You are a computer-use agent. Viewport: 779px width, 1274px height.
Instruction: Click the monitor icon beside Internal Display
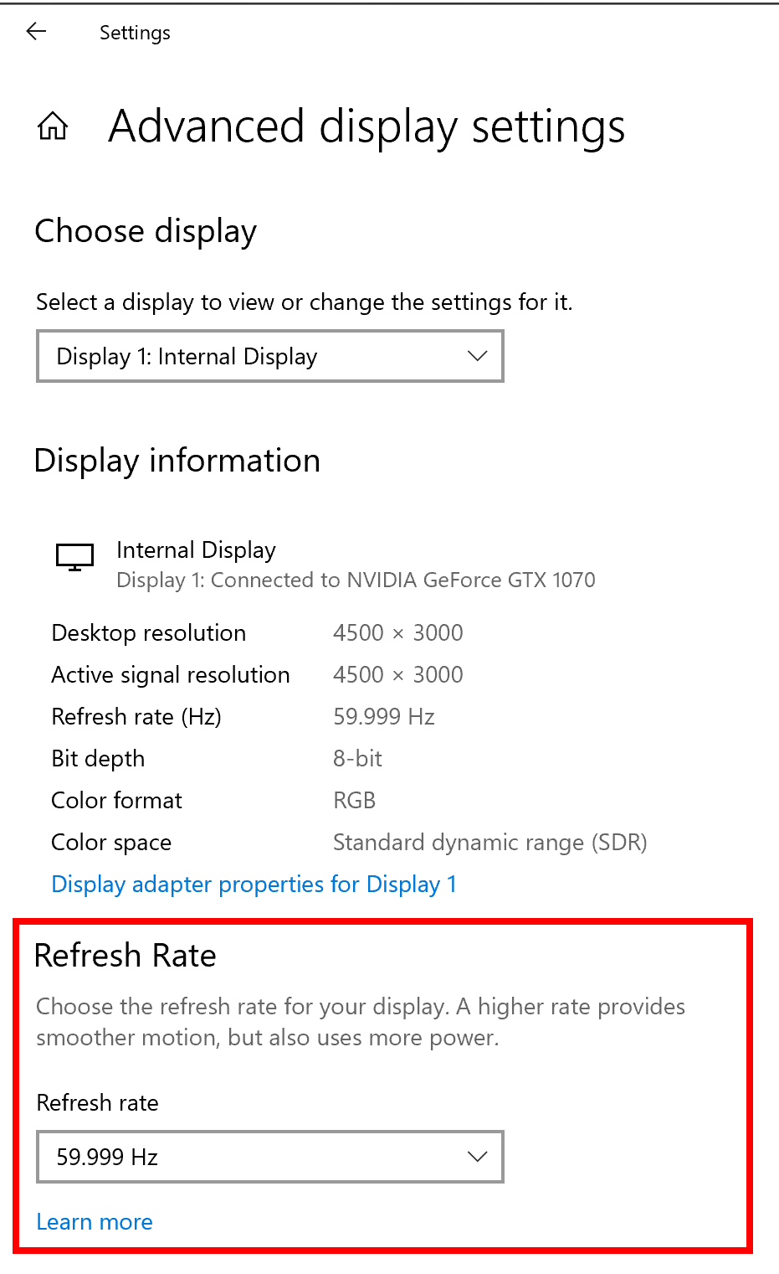click(x=74, y=557)
